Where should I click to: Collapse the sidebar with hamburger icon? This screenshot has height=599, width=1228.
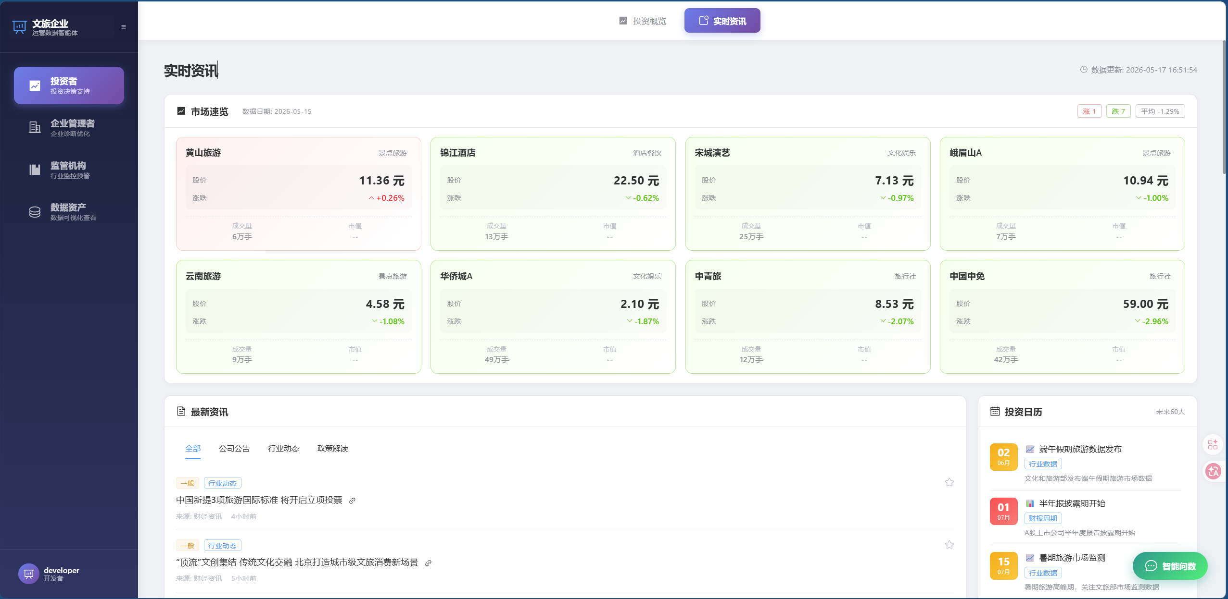124,27
